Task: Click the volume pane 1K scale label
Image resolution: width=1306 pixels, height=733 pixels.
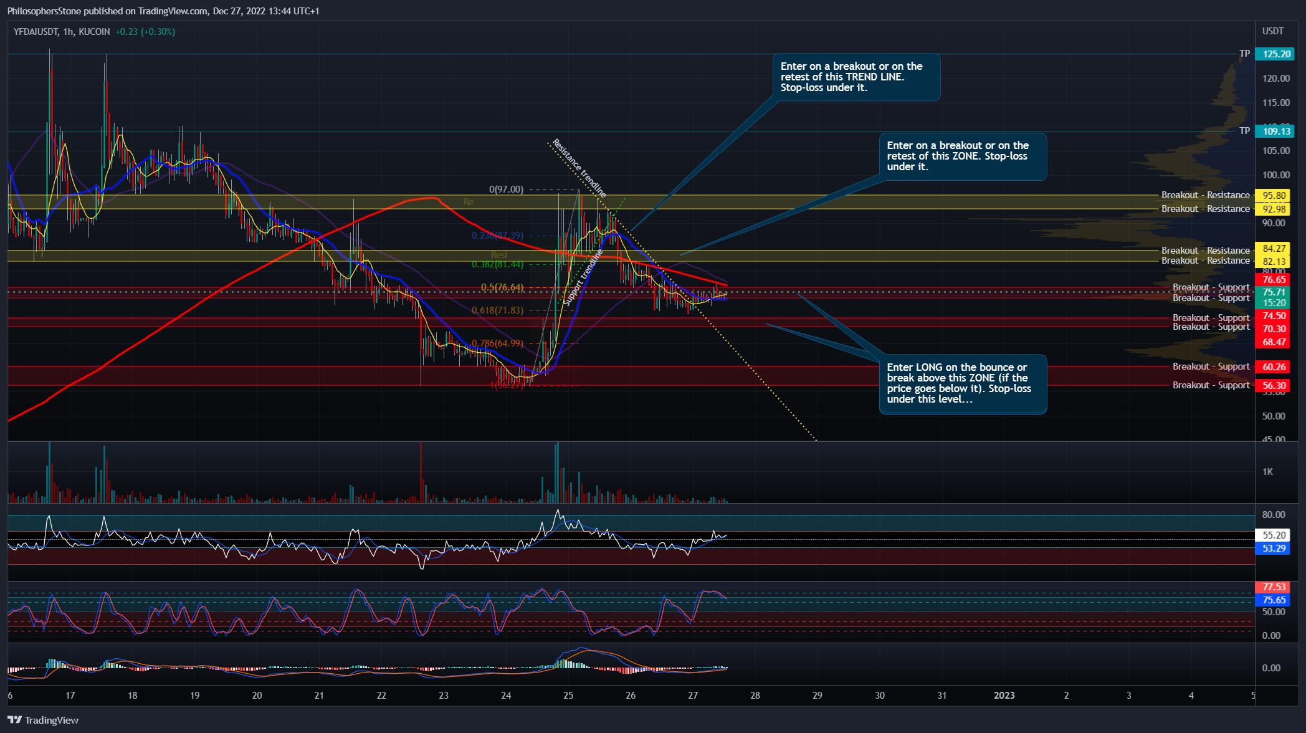Action: [1267, 472]
